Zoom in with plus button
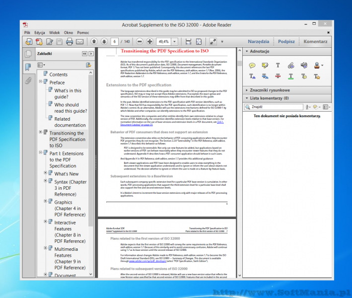The image size is (352, 298). click(x=149, y=42)
